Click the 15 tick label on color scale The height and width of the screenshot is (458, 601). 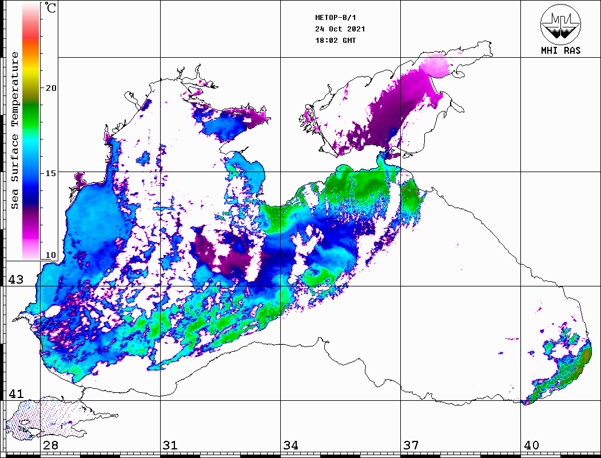(51, 173)
